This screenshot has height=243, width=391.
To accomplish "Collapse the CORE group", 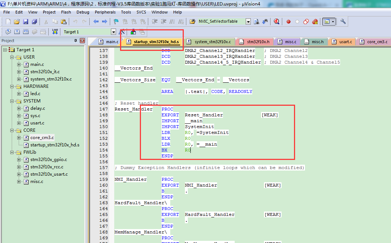I will (x=12, y=130).
